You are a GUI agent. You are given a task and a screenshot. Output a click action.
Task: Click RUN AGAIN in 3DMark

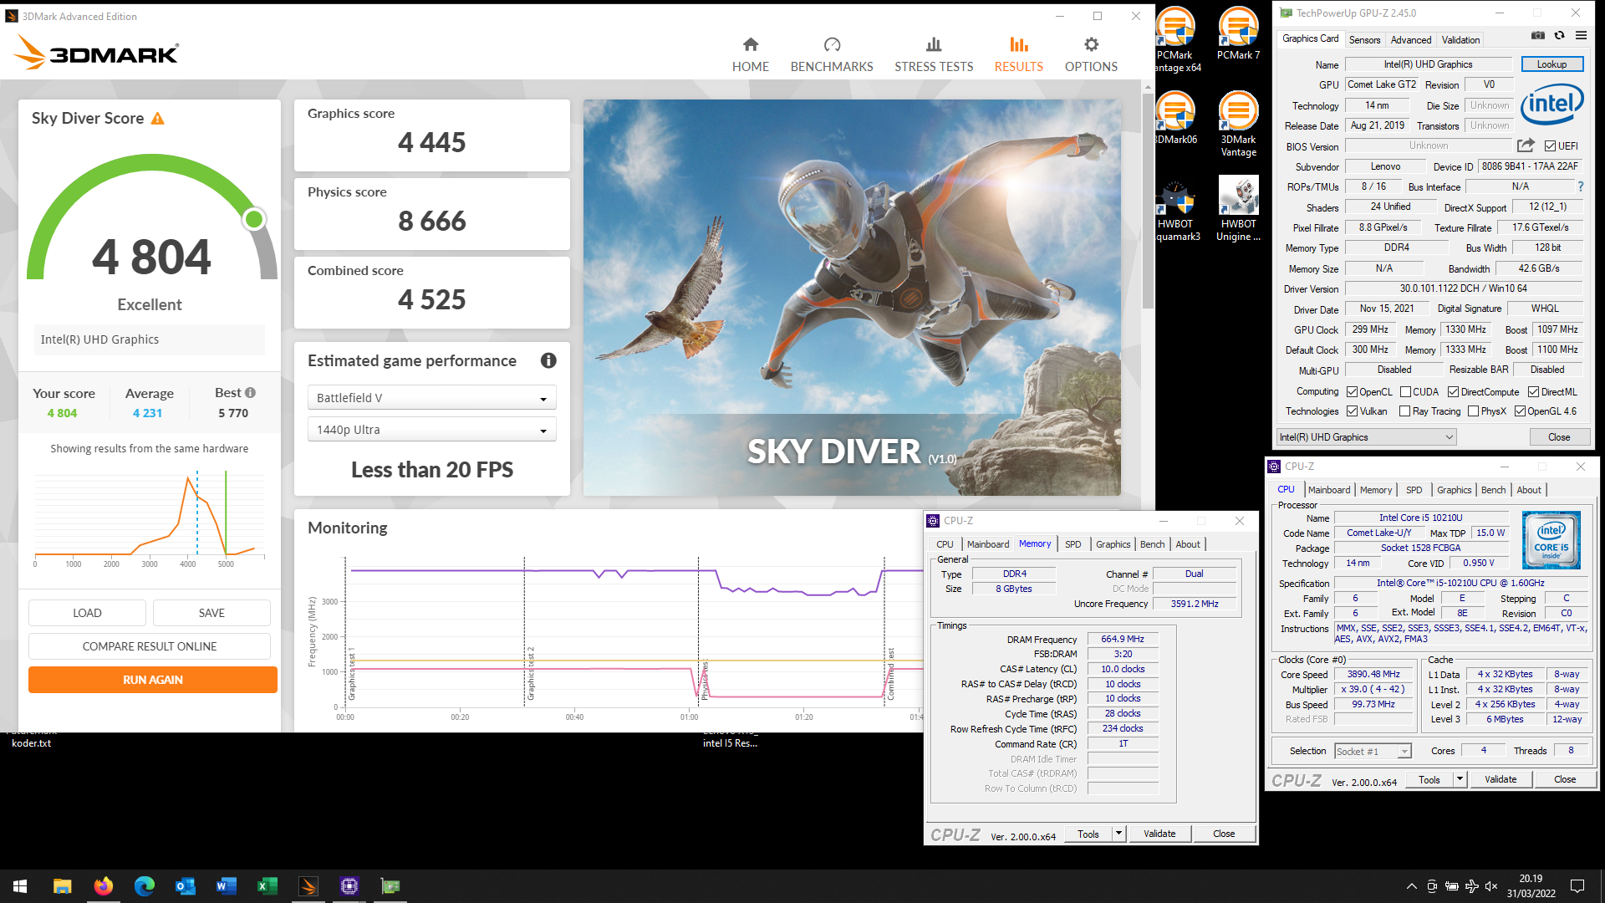[153, 680]
